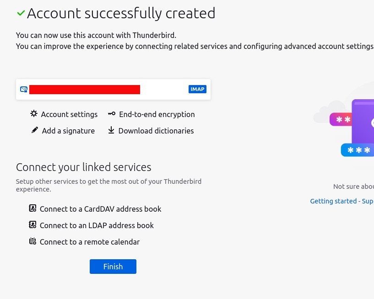374x299 pixels.
Task: Open End-to-end encryption setup
Action: (157, 114)
